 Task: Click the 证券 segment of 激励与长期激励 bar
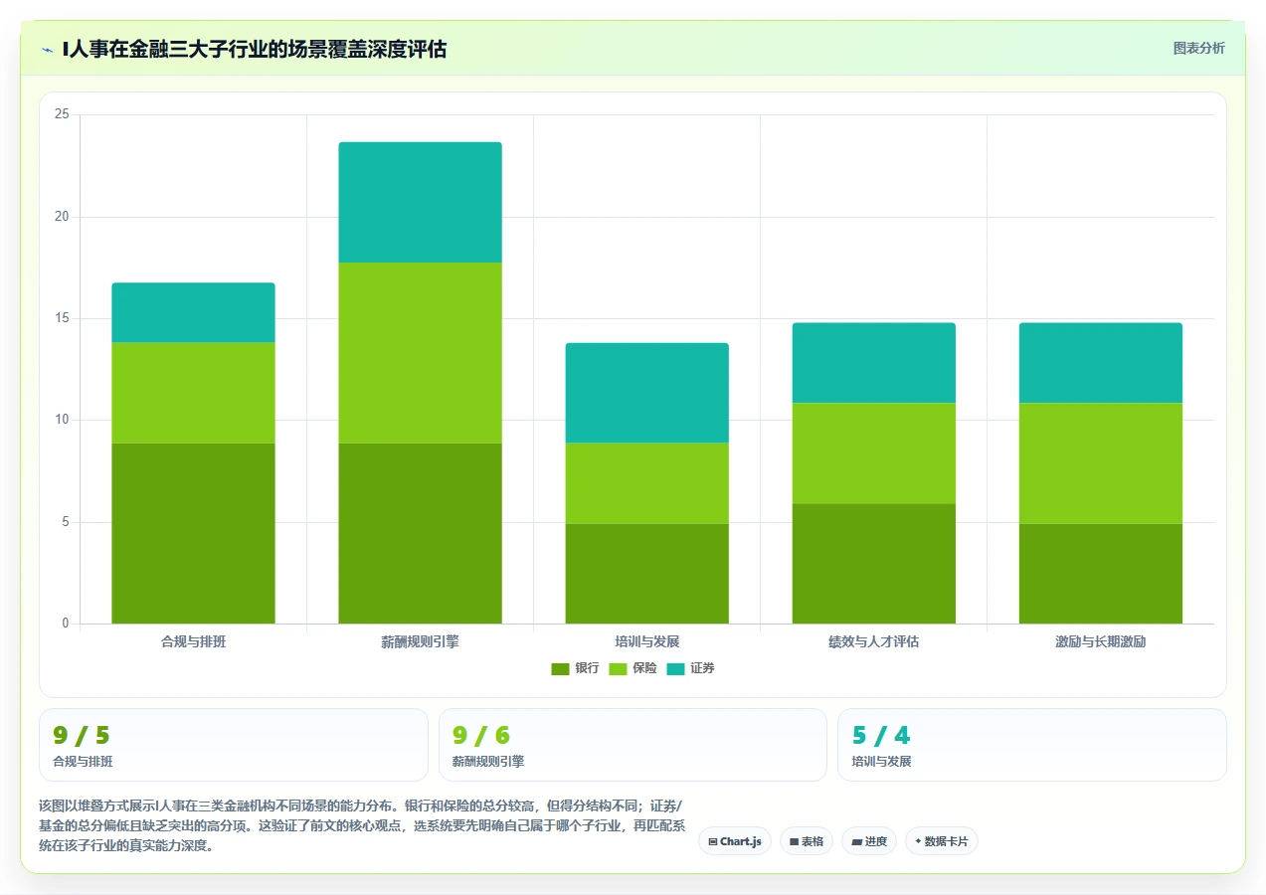(x=1101, y=363)
